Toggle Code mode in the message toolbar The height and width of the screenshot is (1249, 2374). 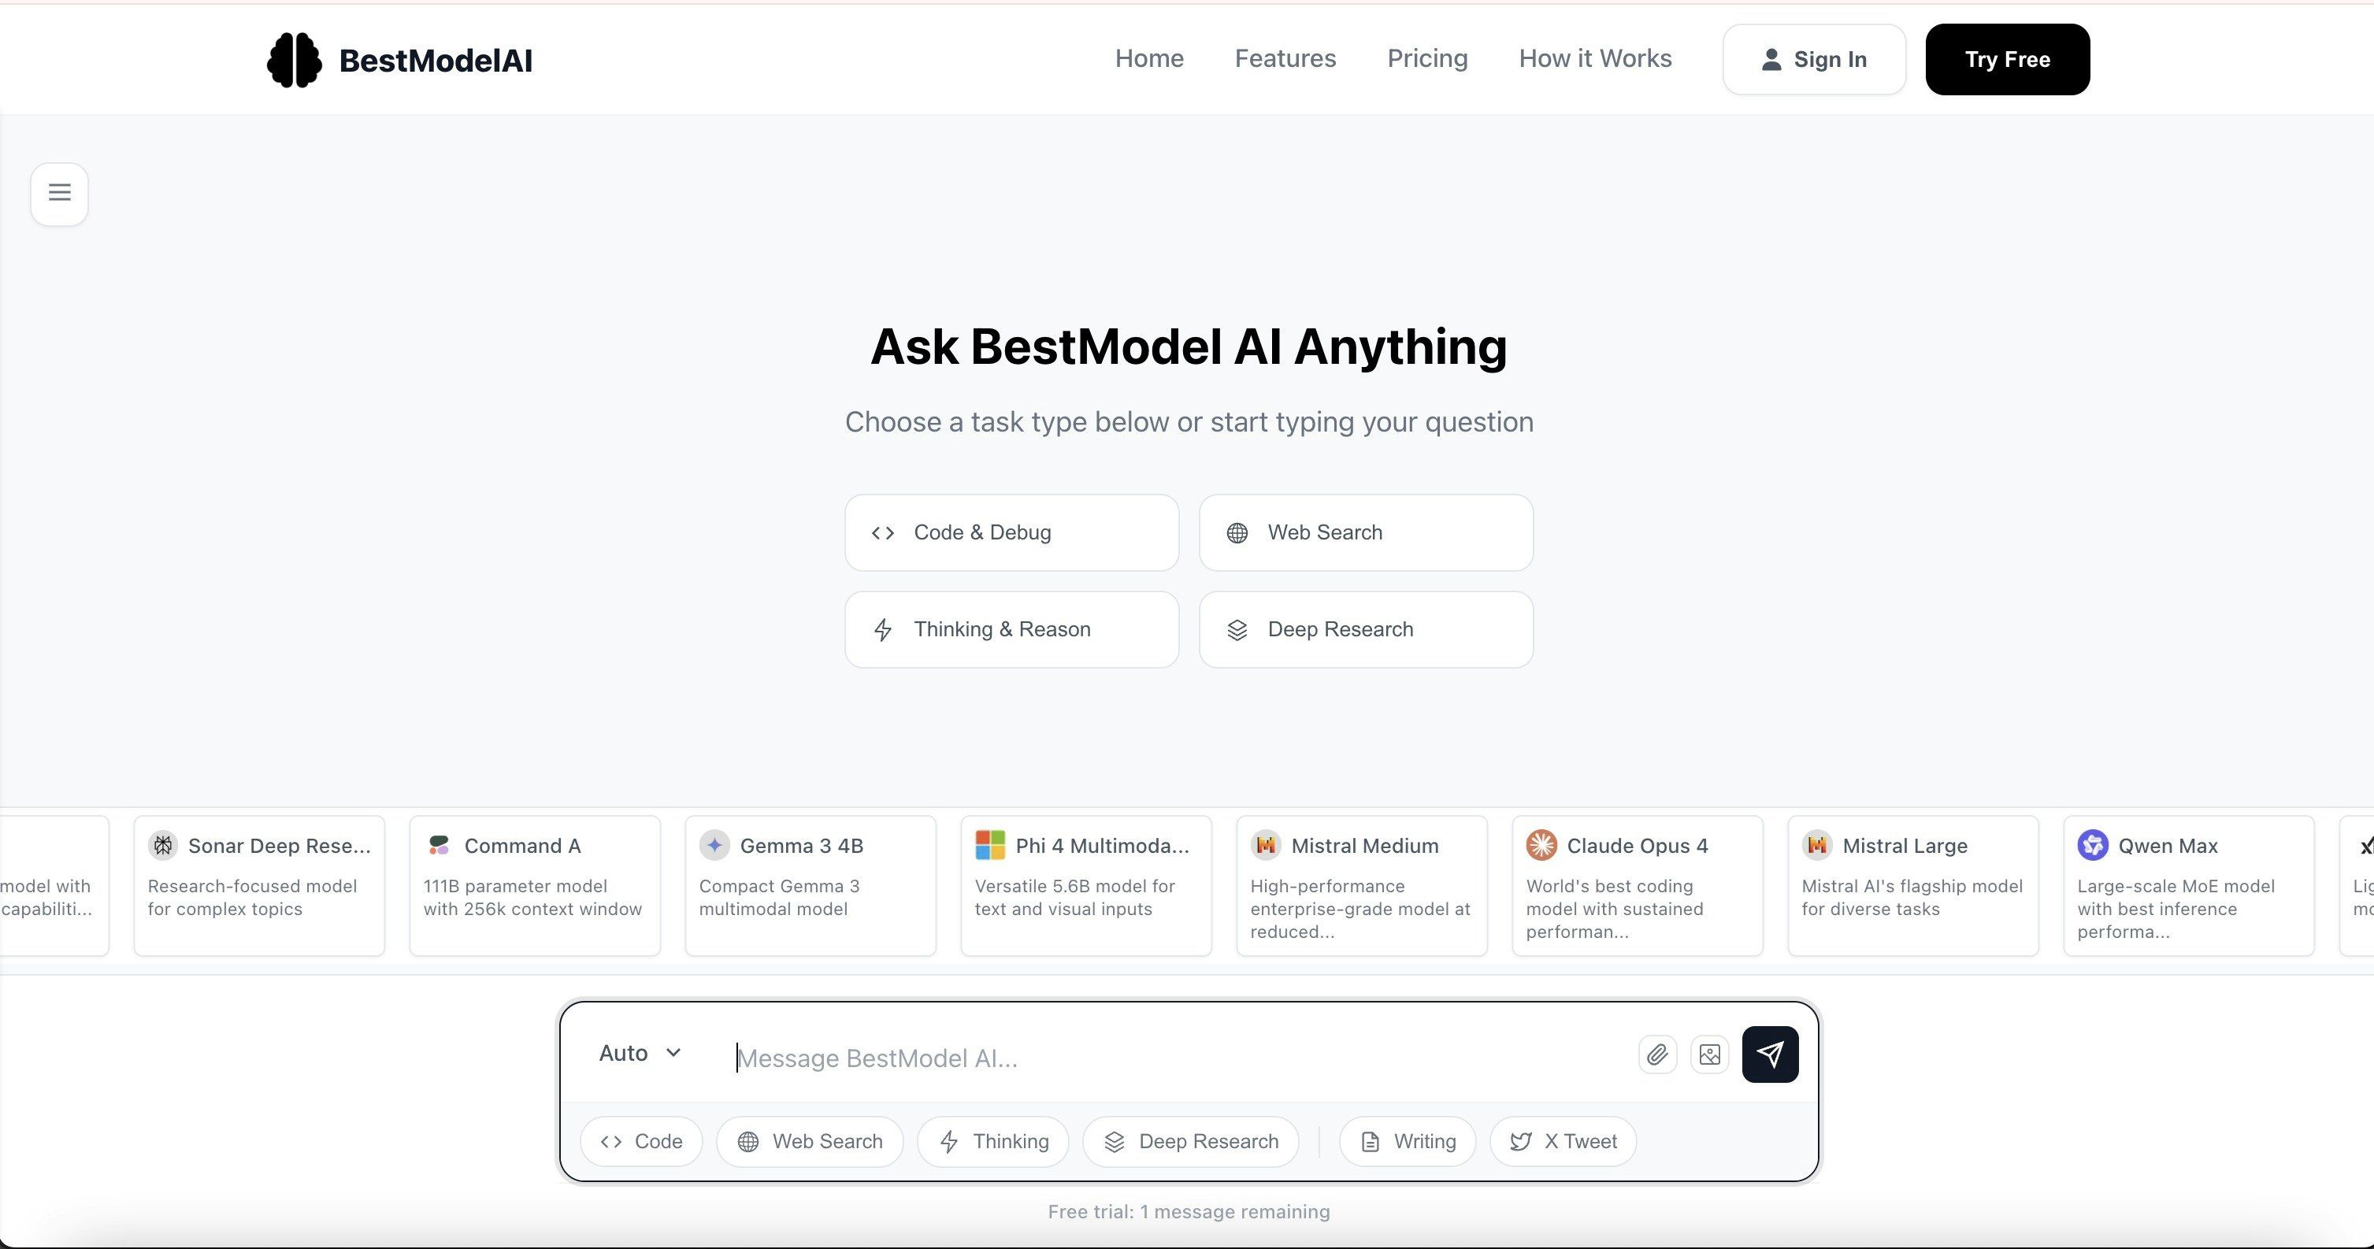pos(640,1141)
